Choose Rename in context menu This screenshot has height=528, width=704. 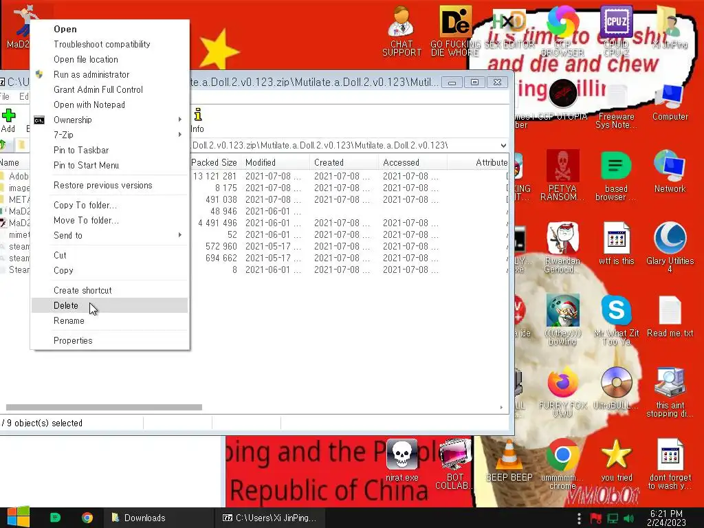109,320
